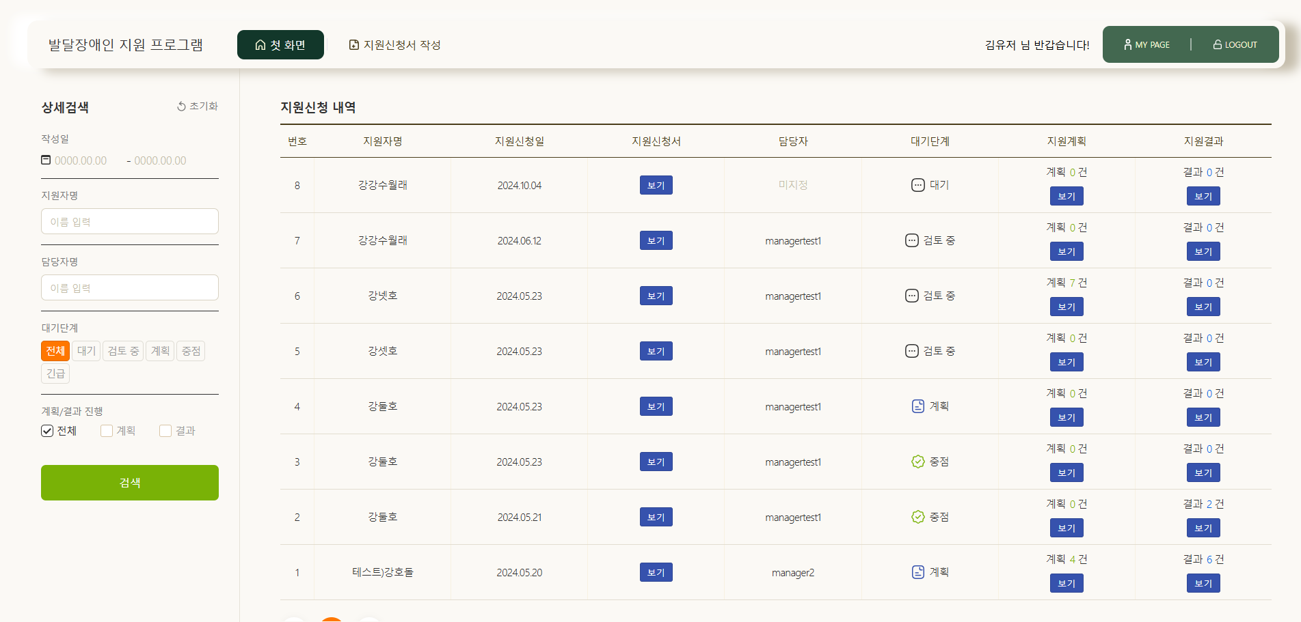
Task: Open 지원신청서 보기 for row 1
Action: [656, 572]
